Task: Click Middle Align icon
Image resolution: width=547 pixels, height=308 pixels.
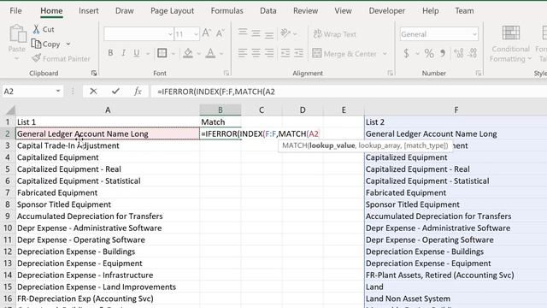Action: pyautogui.click(x=256, y=33)
